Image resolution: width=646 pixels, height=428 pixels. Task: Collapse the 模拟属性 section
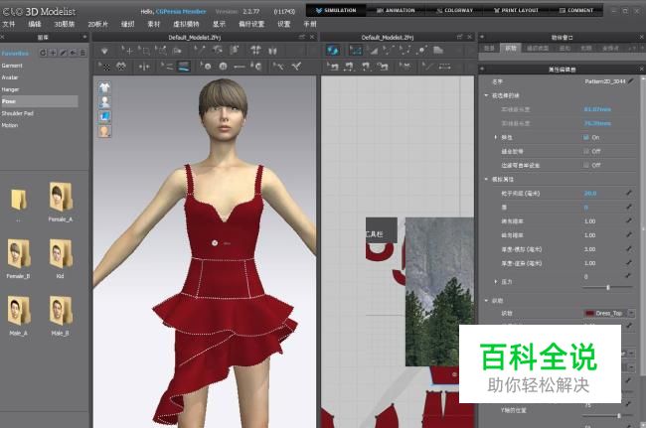coord(485,180)
